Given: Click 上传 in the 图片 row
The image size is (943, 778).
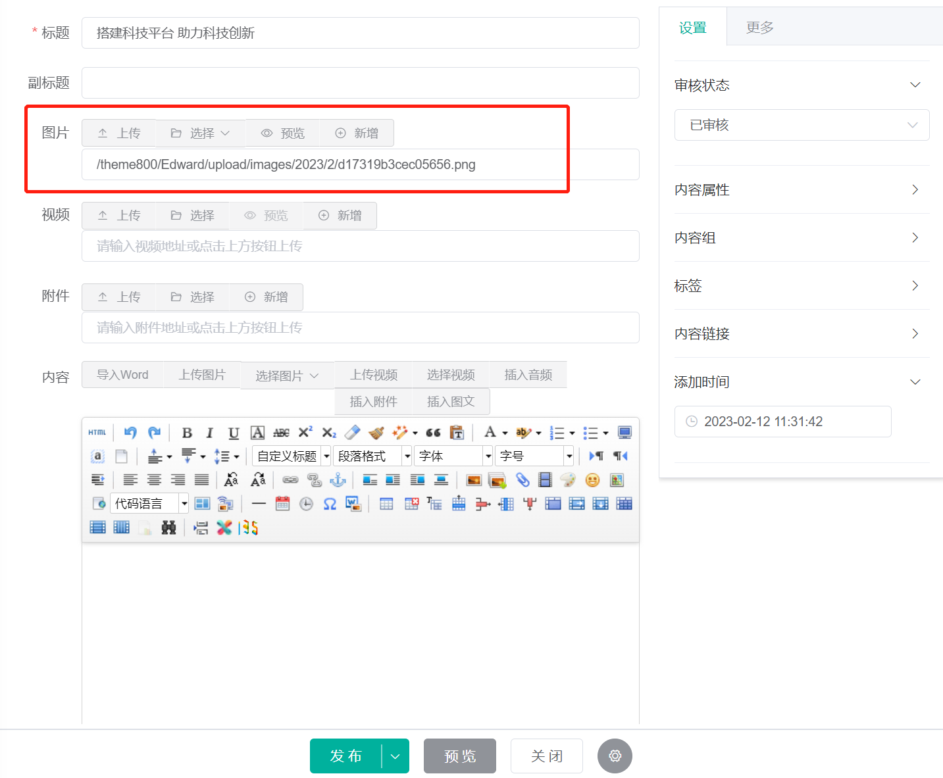Looking at the screenshot, I should click(x=119, y=134).
